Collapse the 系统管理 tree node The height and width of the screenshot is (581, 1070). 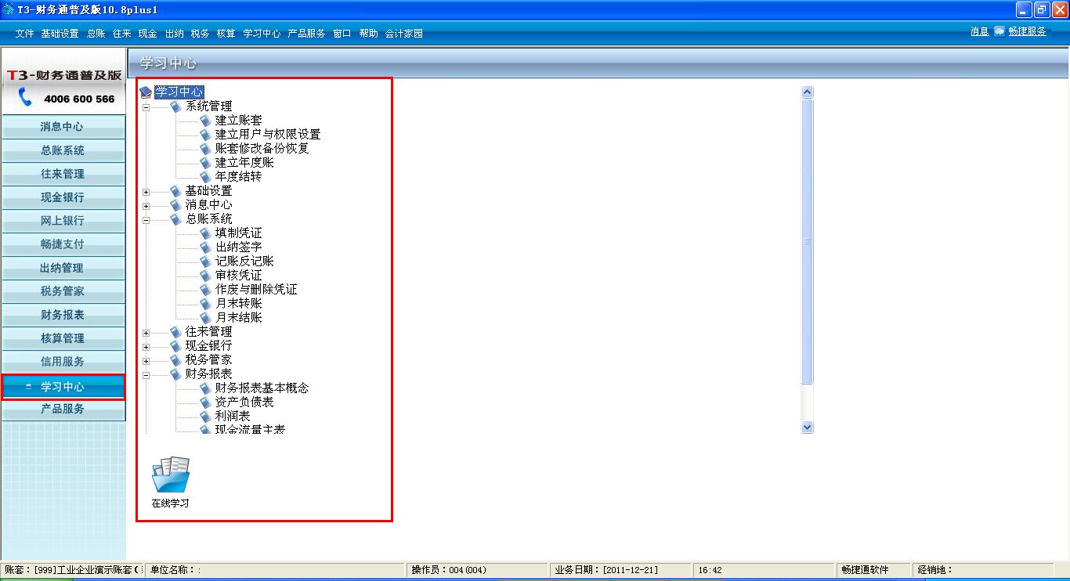[146, 107]
